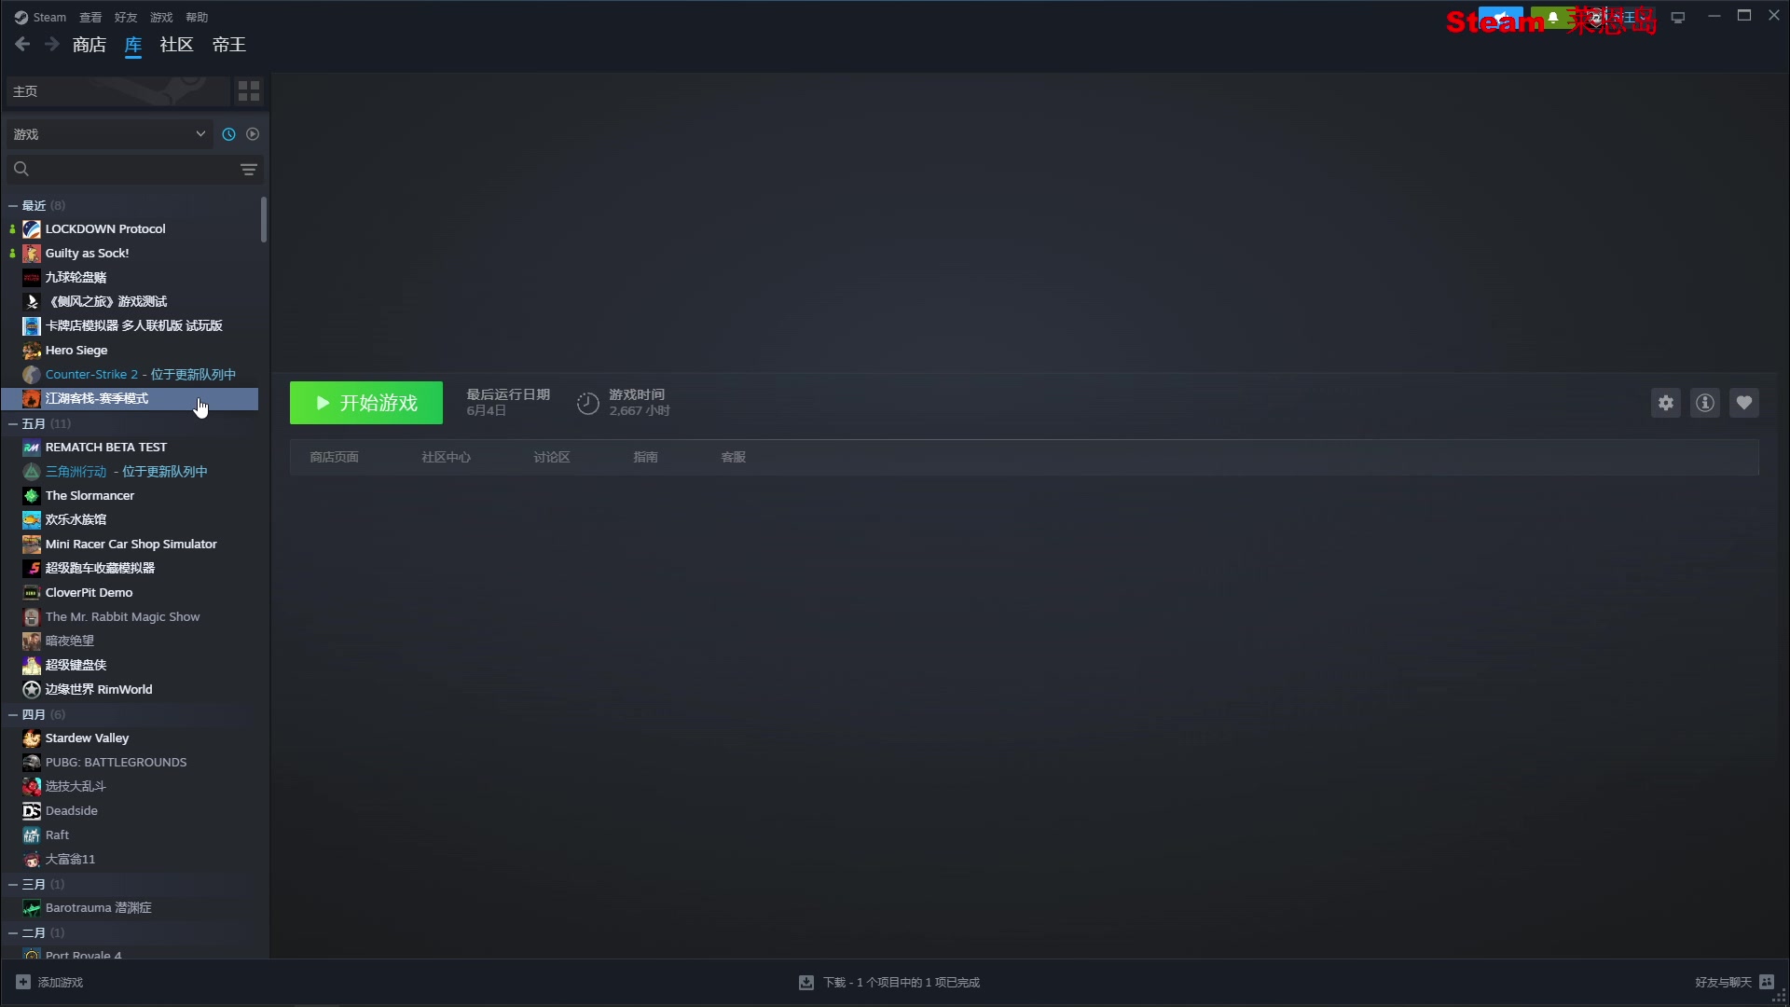Open the 社区 community tab
This screenshot has width=1790, height=1007.
176,45
